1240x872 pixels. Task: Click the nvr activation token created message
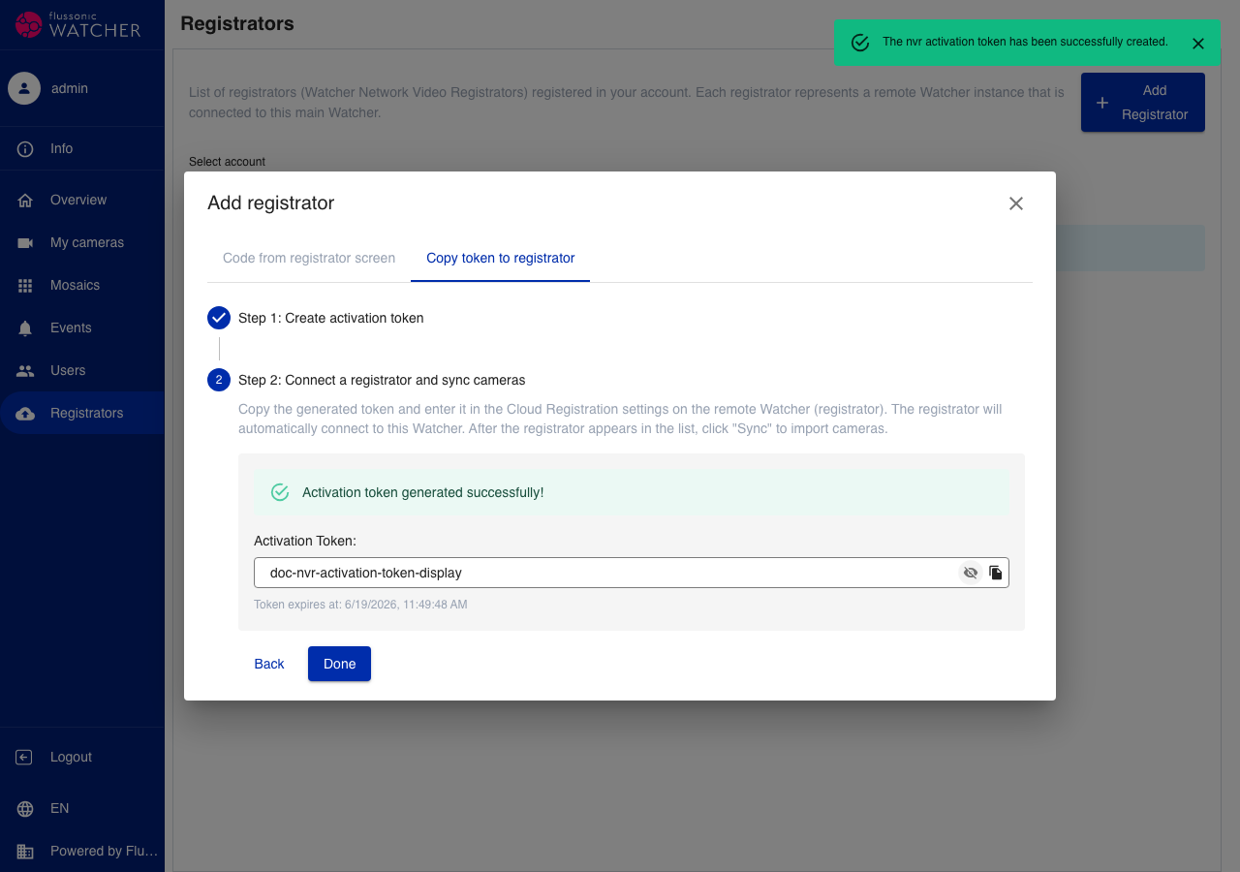(x=1025, y=43)
